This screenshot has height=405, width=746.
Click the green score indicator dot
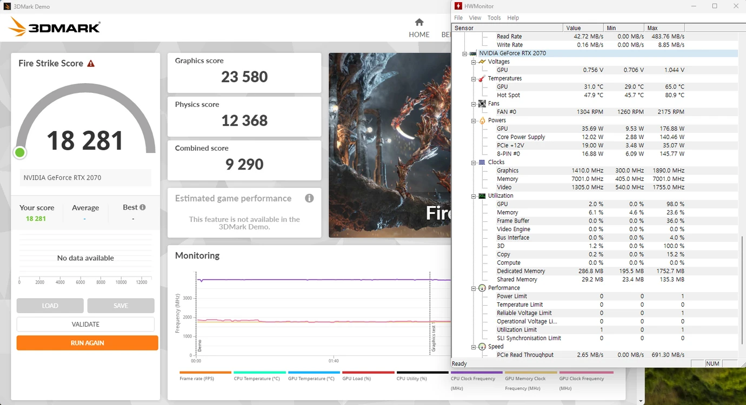20,153
